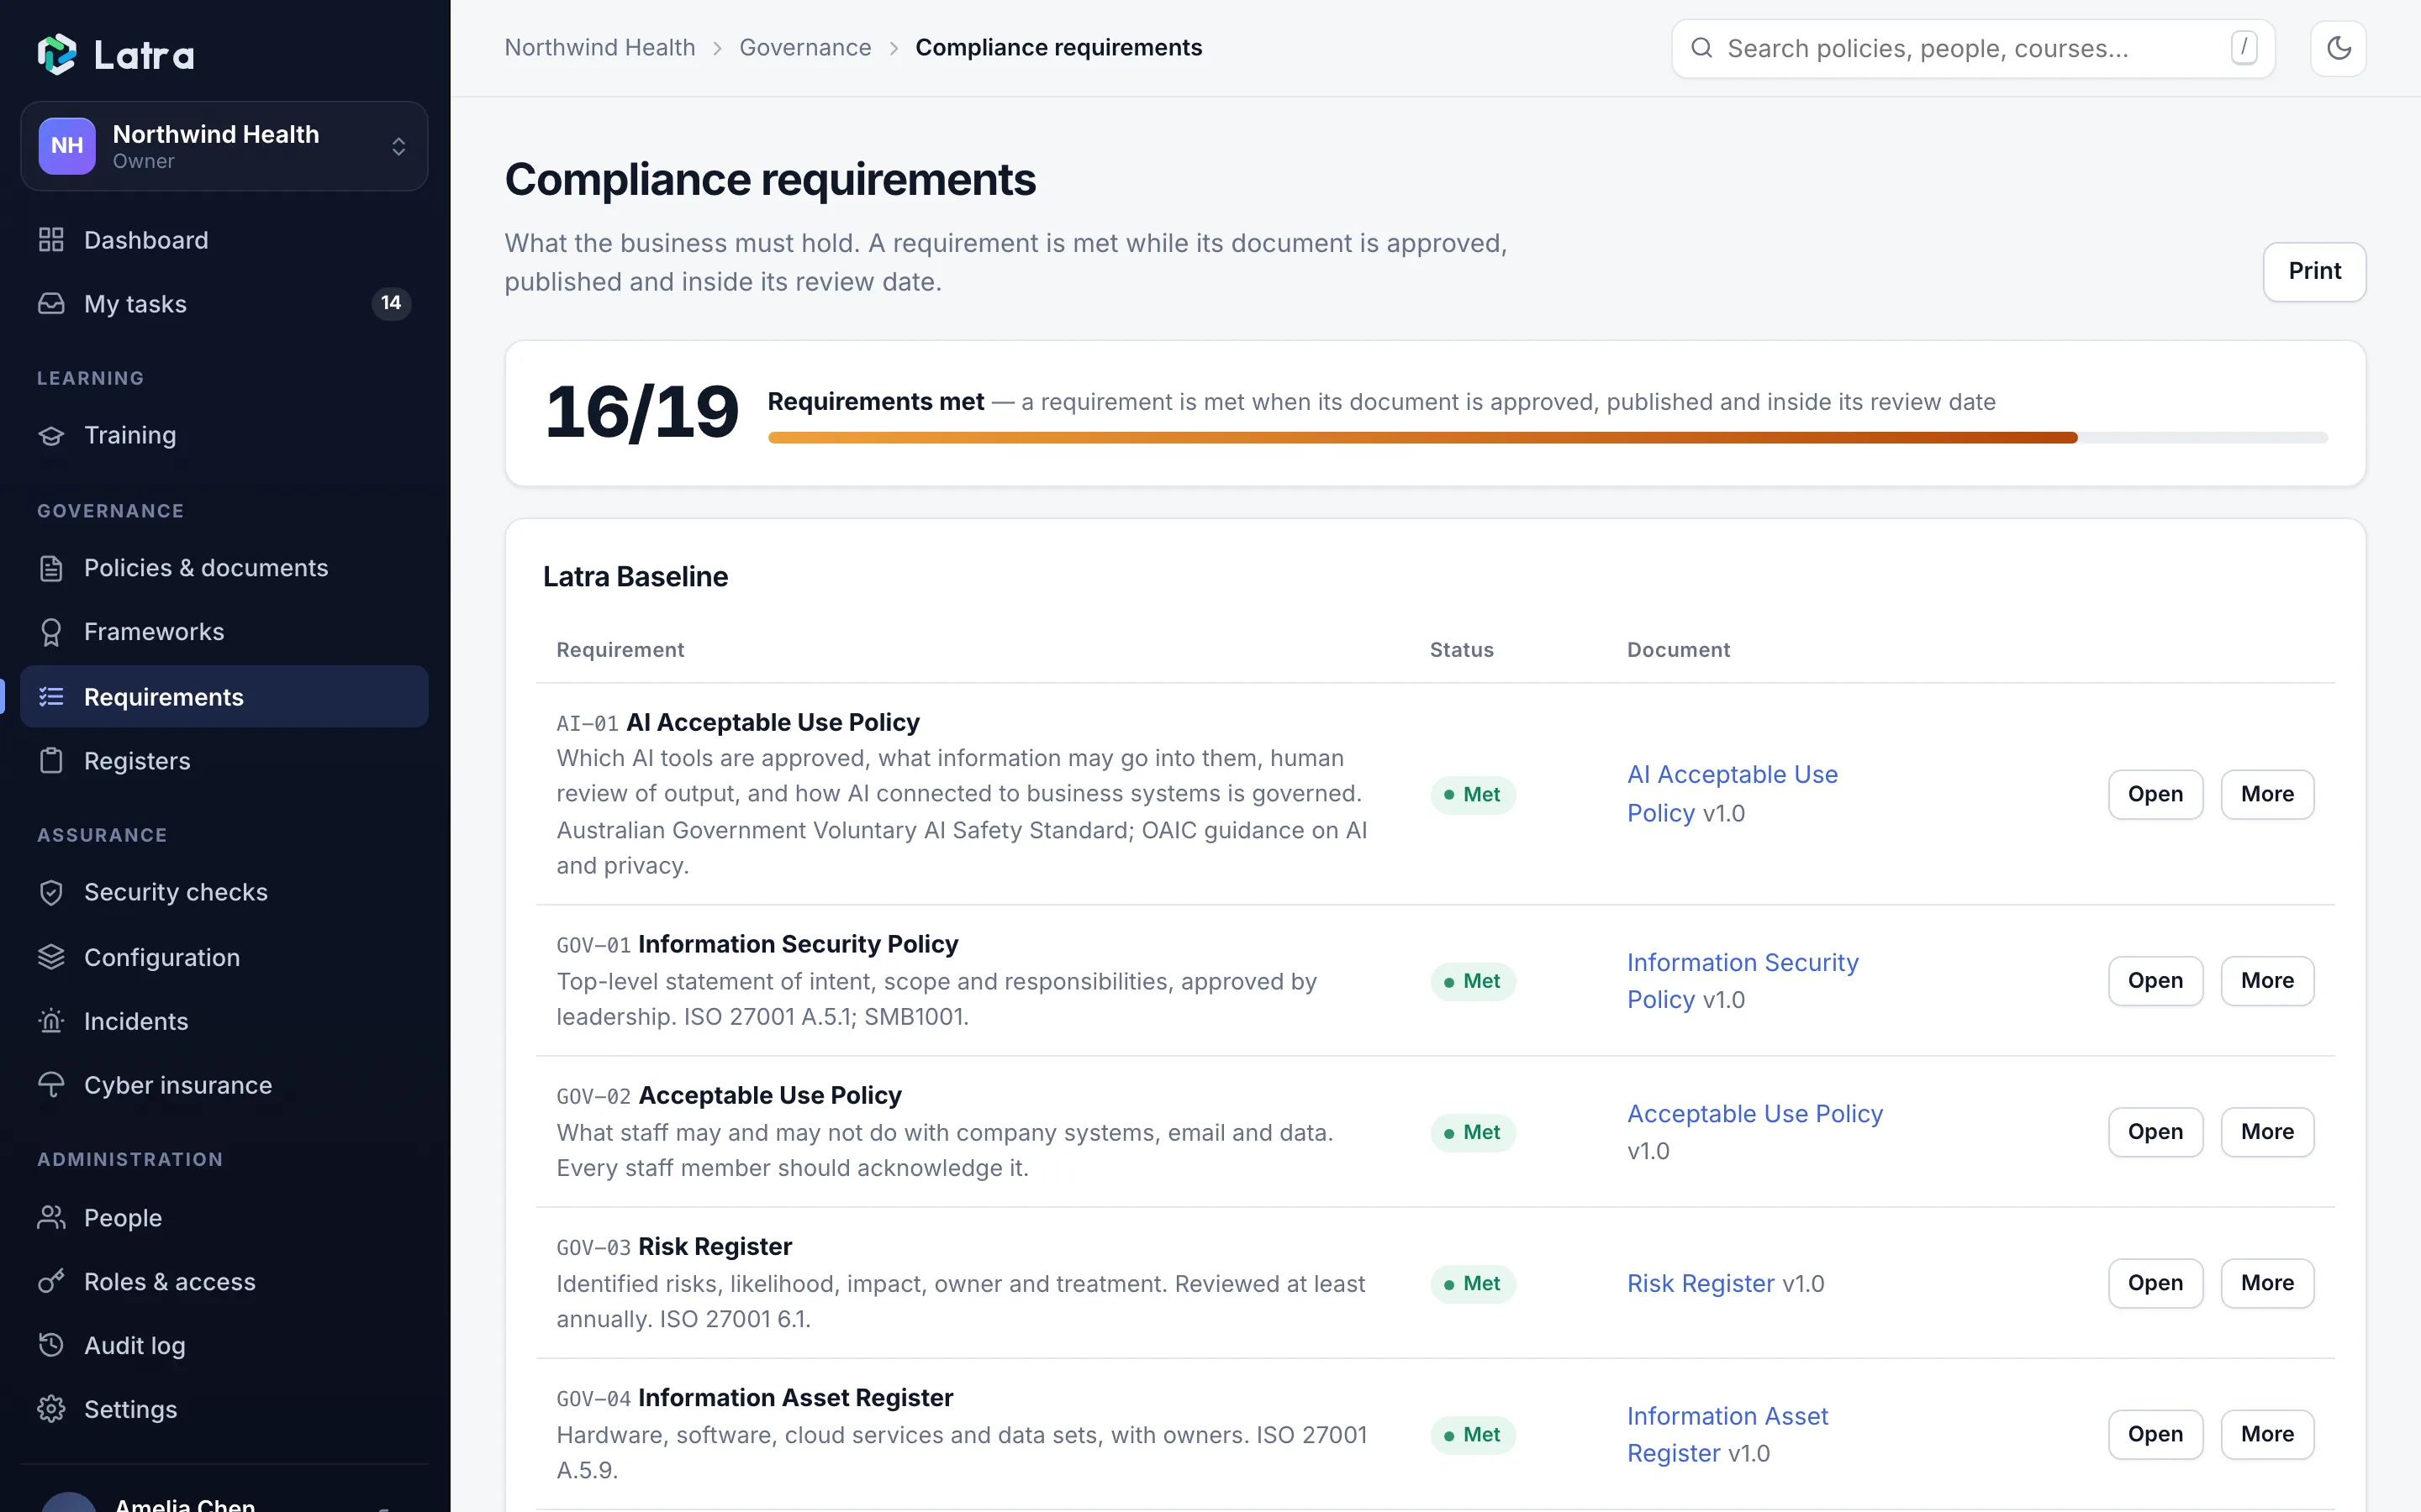The height and width of the screenshot is (1512, 2421).
Task: Click the search magnifier icon
Action: (x=1701, y=48)
